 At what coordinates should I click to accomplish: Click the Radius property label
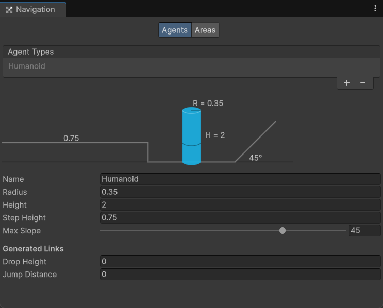(15, 192)
